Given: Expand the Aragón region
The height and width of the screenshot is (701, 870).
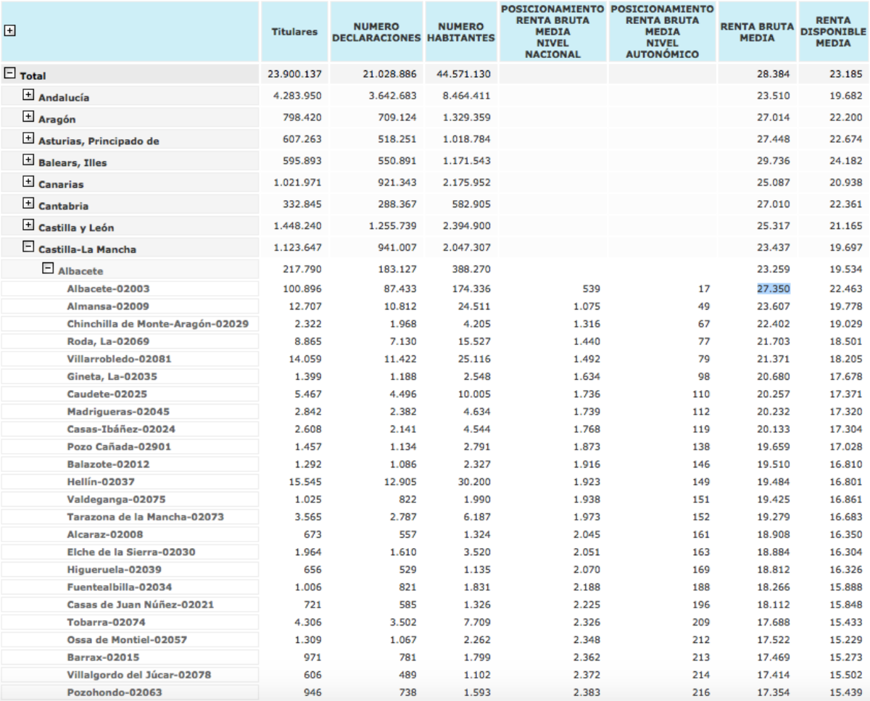Looking at the screenshot, I should point(28,117).
